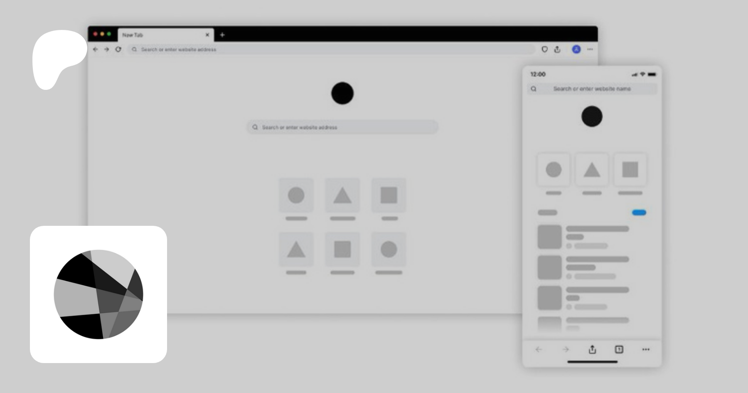Open a new tab with the plus button
748x393 pixels.
click(222, 35)
